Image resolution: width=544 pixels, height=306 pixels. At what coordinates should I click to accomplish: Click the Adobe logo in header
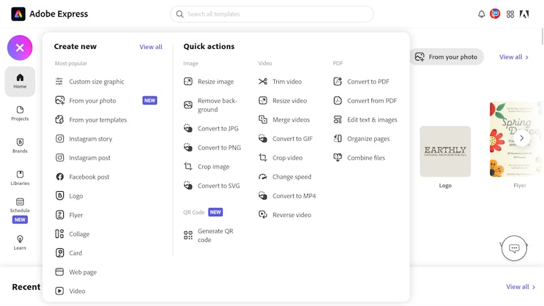click(524, 14)
